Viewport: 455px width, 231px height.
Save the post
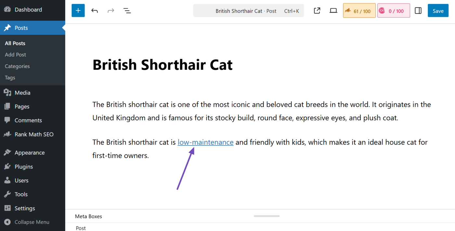click(x=438, y=10)
